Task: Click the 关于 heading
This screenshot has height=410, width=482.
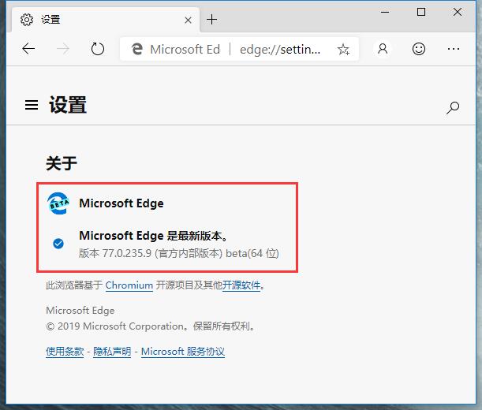Action: coord(62,163)
